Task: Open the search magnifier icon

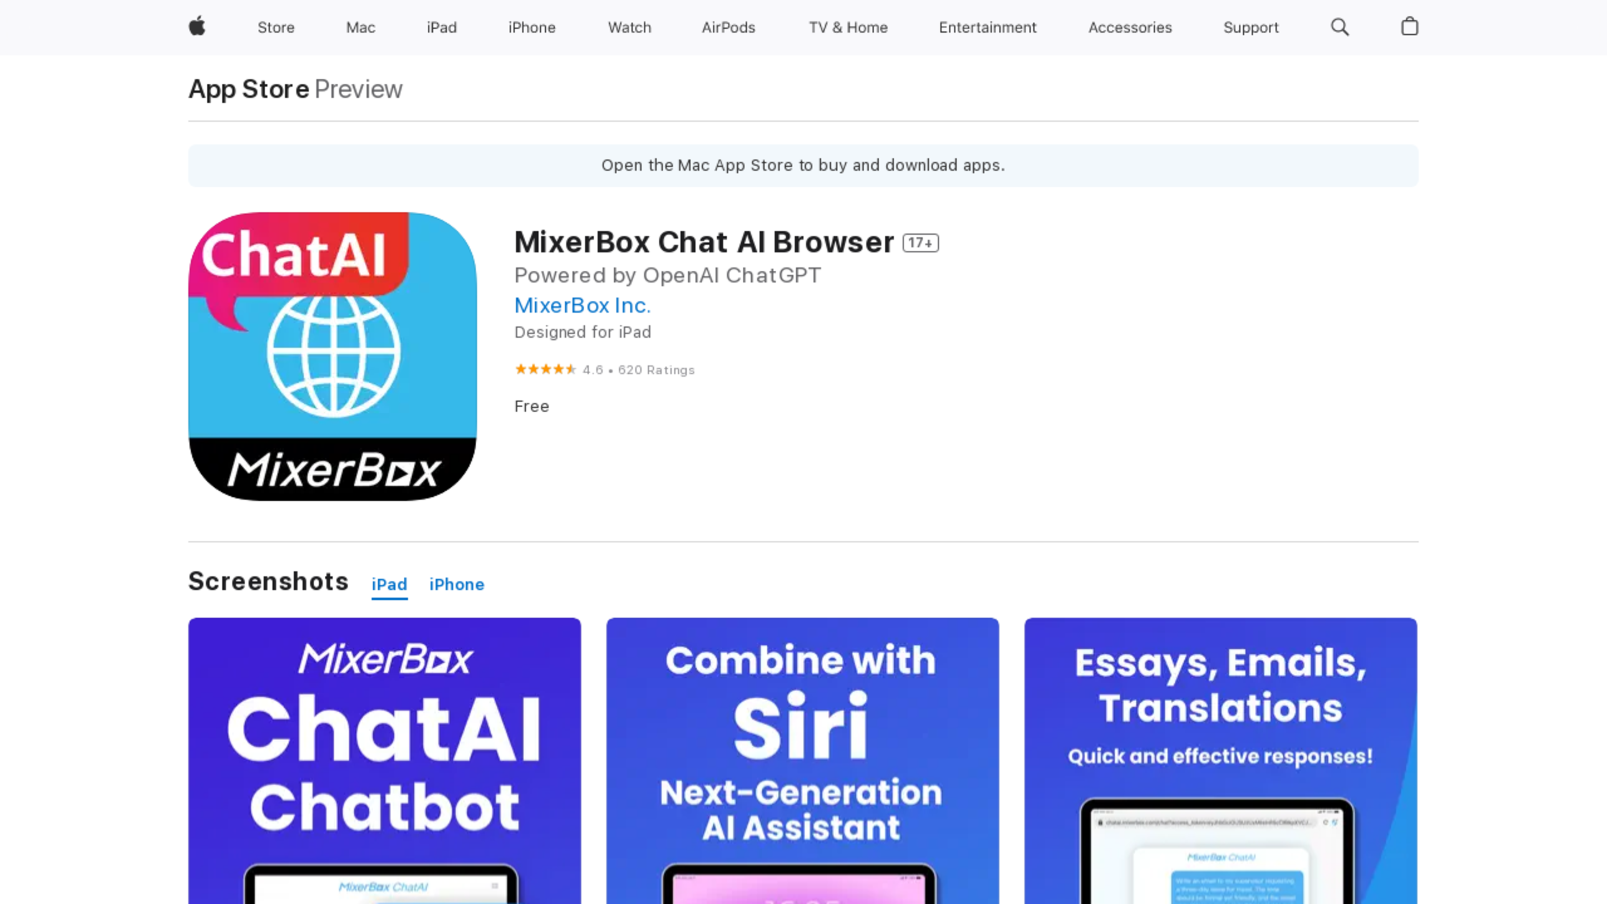Action: point(1339,27)
